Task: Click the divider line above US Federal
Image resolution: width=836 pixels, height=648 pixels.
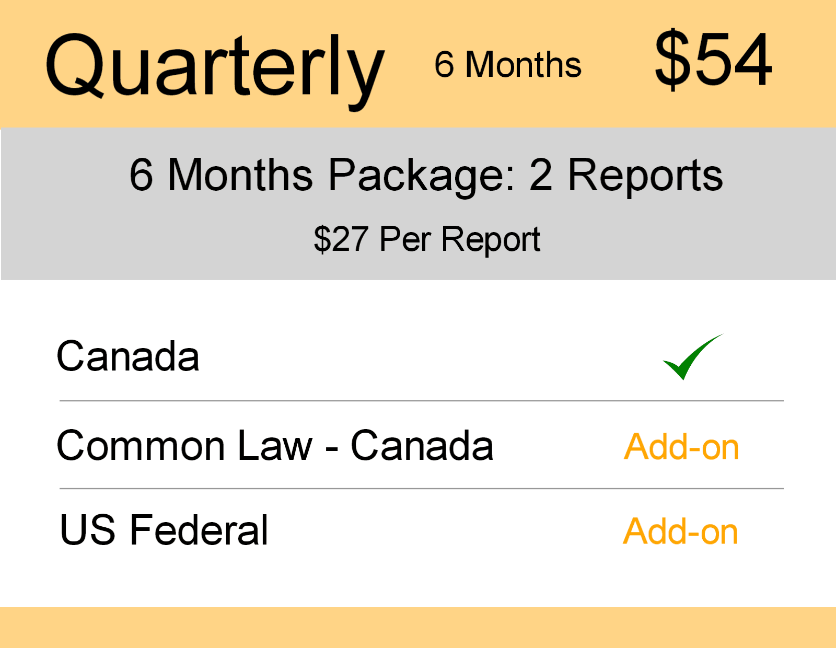Action: (421, 489)
